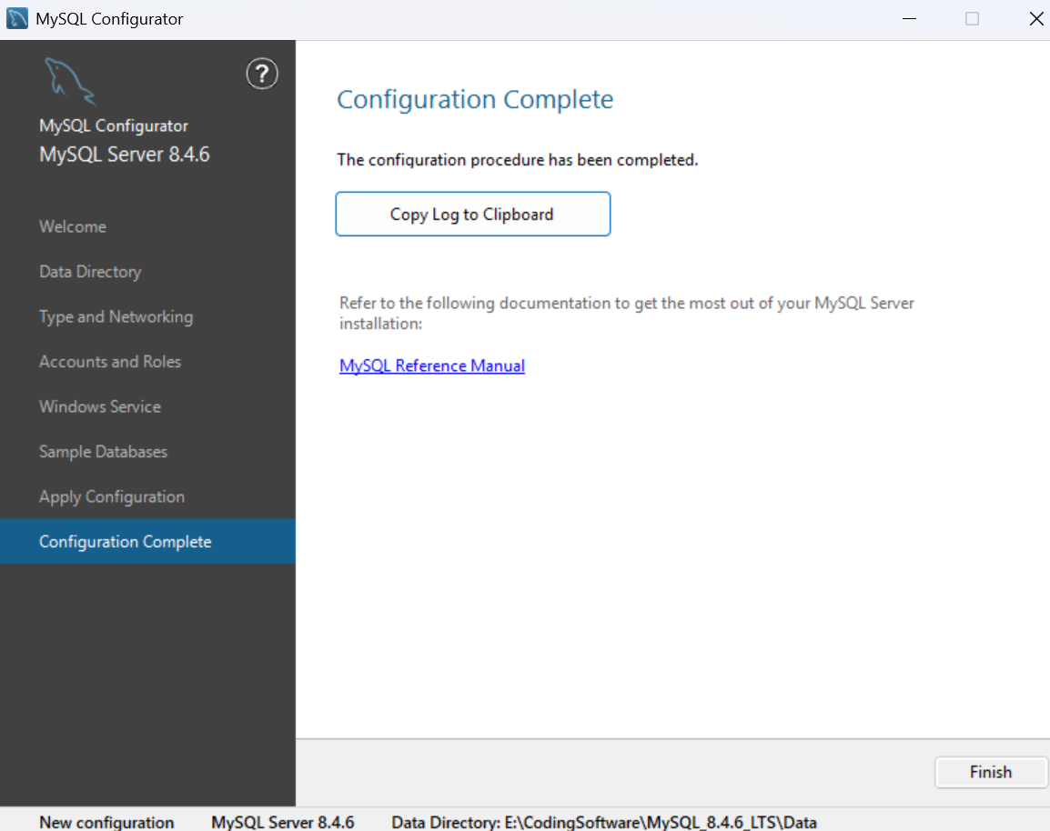Open the MySQL Reference Manual link
The image size is (1050, 831).
click(431, 365)
